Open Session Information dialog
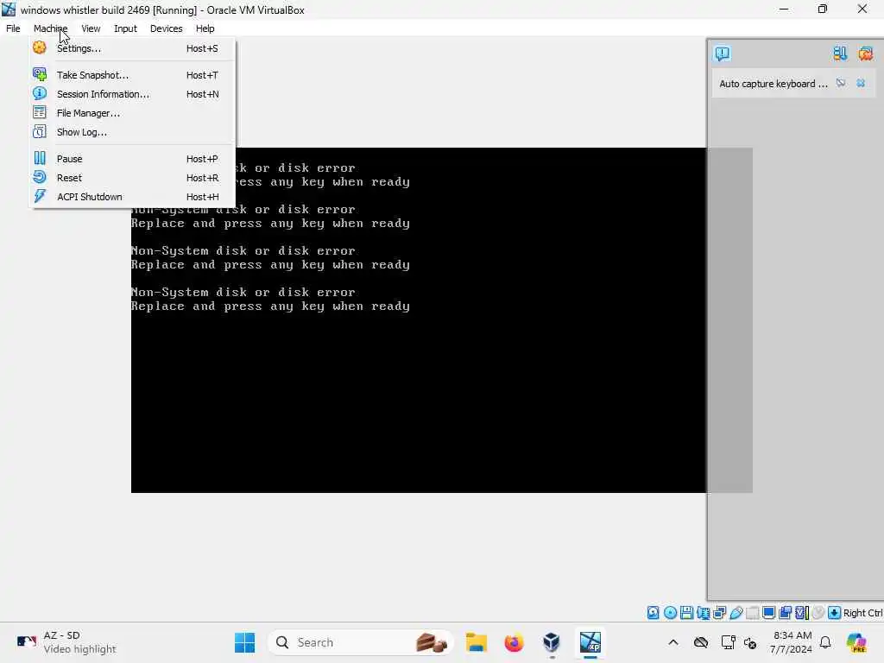This screenshot has width=884, height=663. coord(133,94)
